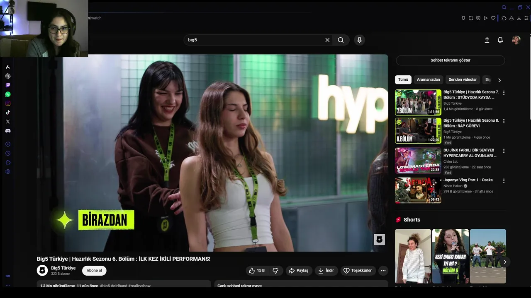
Task: Open more actions menu beside Teşekkürler
Action: 383,271
